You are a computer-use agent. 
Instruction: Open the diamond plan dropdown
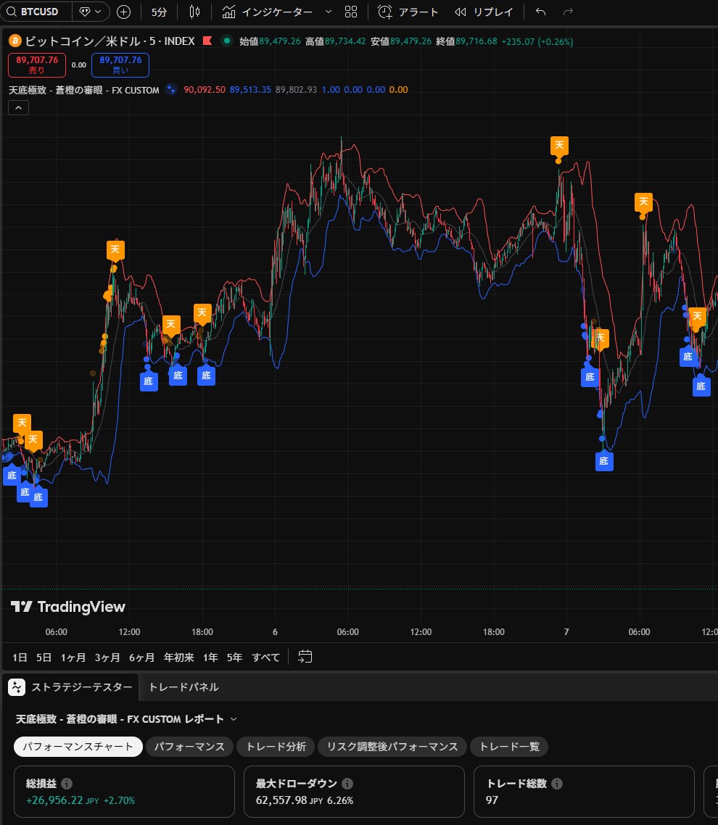point(91,12)
